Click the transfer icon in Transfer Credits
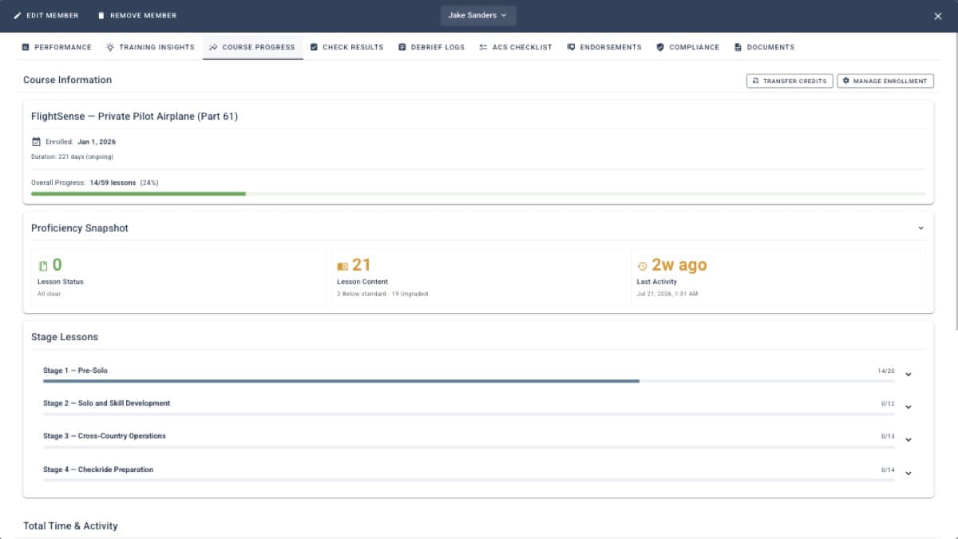 [755, 81]
